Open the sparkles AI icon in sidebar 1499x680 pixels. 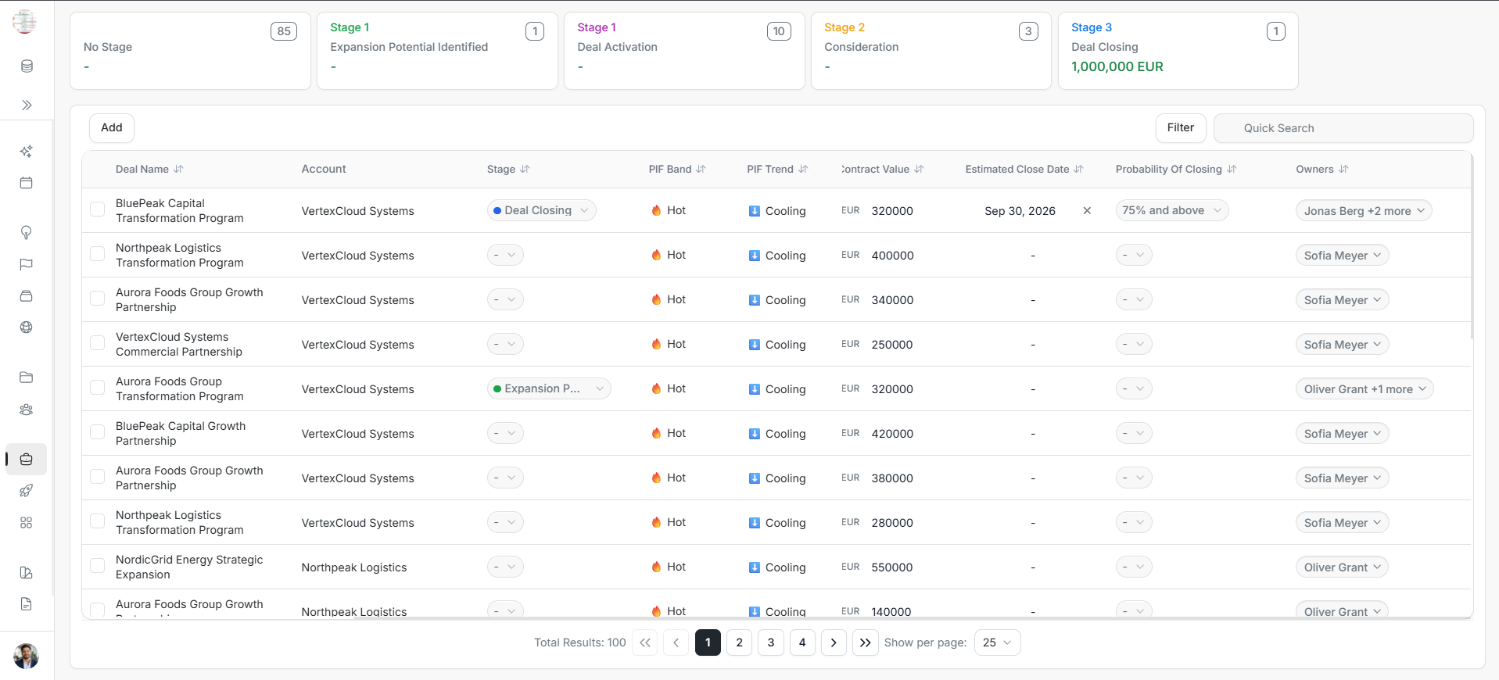tap(27, 152)
